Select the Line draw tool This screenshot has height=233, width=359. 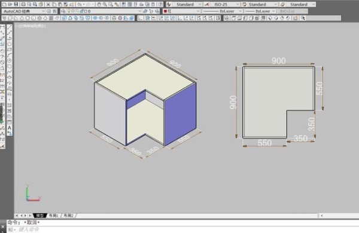(x=10, y=27)
